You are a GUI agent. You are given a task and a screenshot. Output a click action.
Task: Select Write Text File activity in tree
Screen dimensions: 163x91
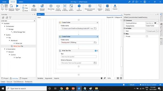[18, 46]
